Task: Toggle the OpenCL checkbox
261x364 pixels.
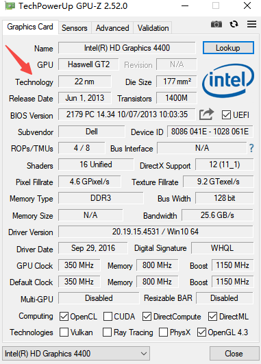Action: [x=64, y=317]
